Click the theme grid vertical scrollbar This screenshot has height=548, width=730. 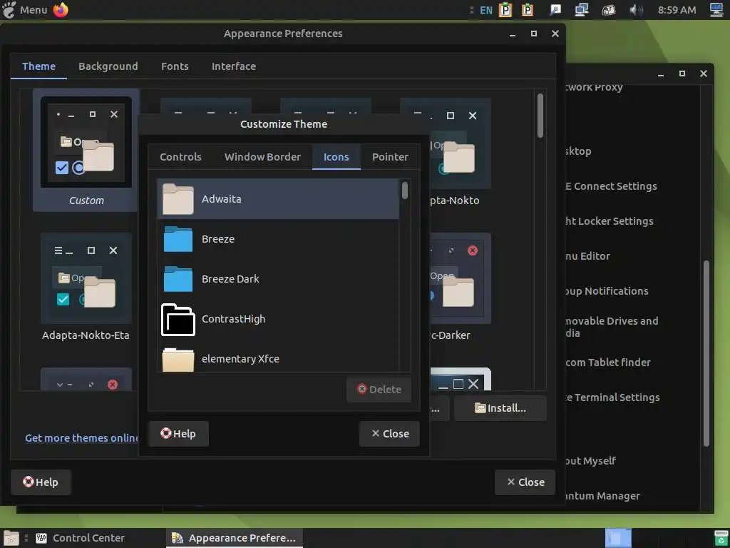click(540, 116)
